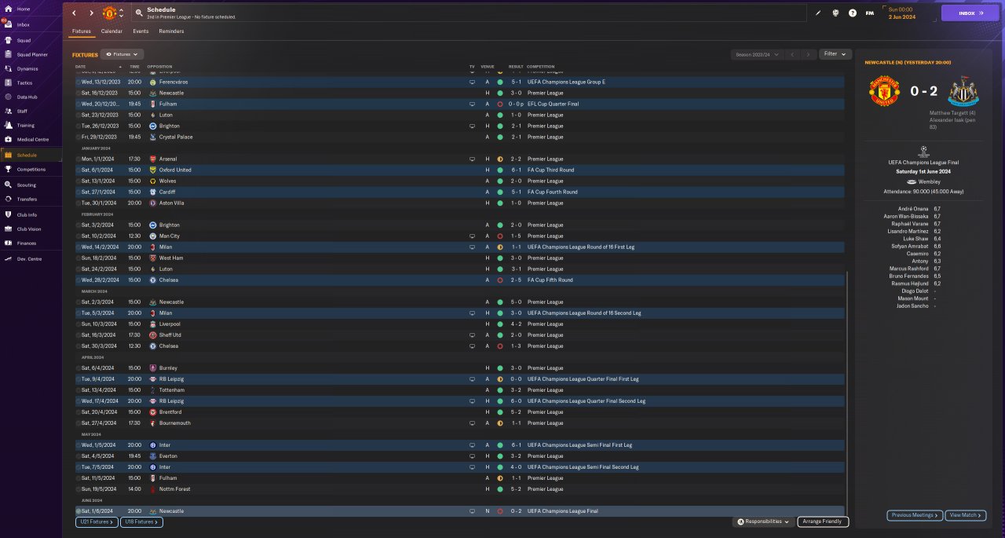Open the Dev. Centre icon
Screen dimensions: 1005x538
[x=8, y=258]
